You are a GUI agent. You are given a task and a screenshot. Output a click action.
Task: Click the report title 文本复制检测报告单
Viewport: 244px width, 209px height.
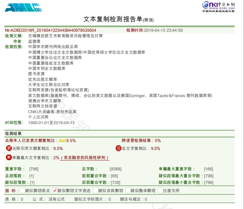click(x=113, y=19)
